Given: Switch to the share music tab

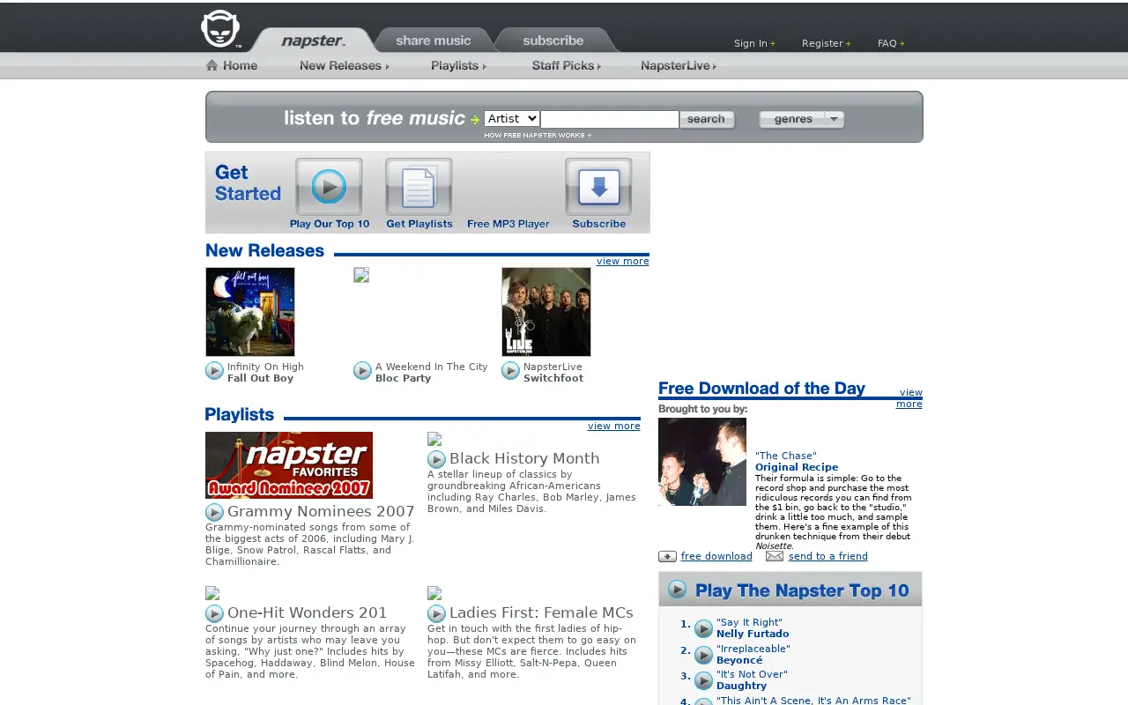Looking at the screenshot, I should (x=434, y=41).
